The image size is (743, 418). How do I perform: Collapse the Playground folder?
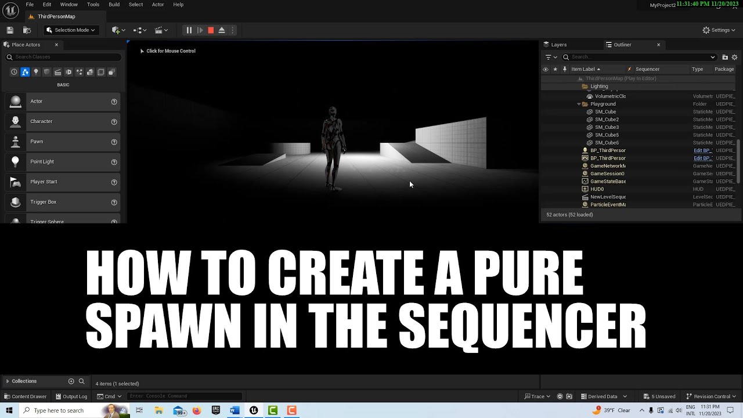(x=579, y=104)
